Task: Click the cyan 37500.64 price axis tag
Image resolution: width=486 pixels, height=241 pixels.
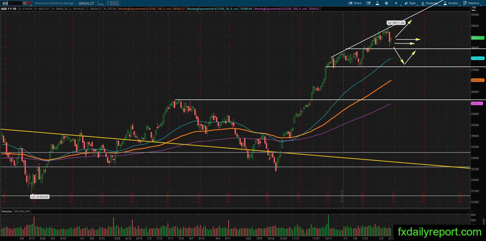Action: (x=477, y=59)
